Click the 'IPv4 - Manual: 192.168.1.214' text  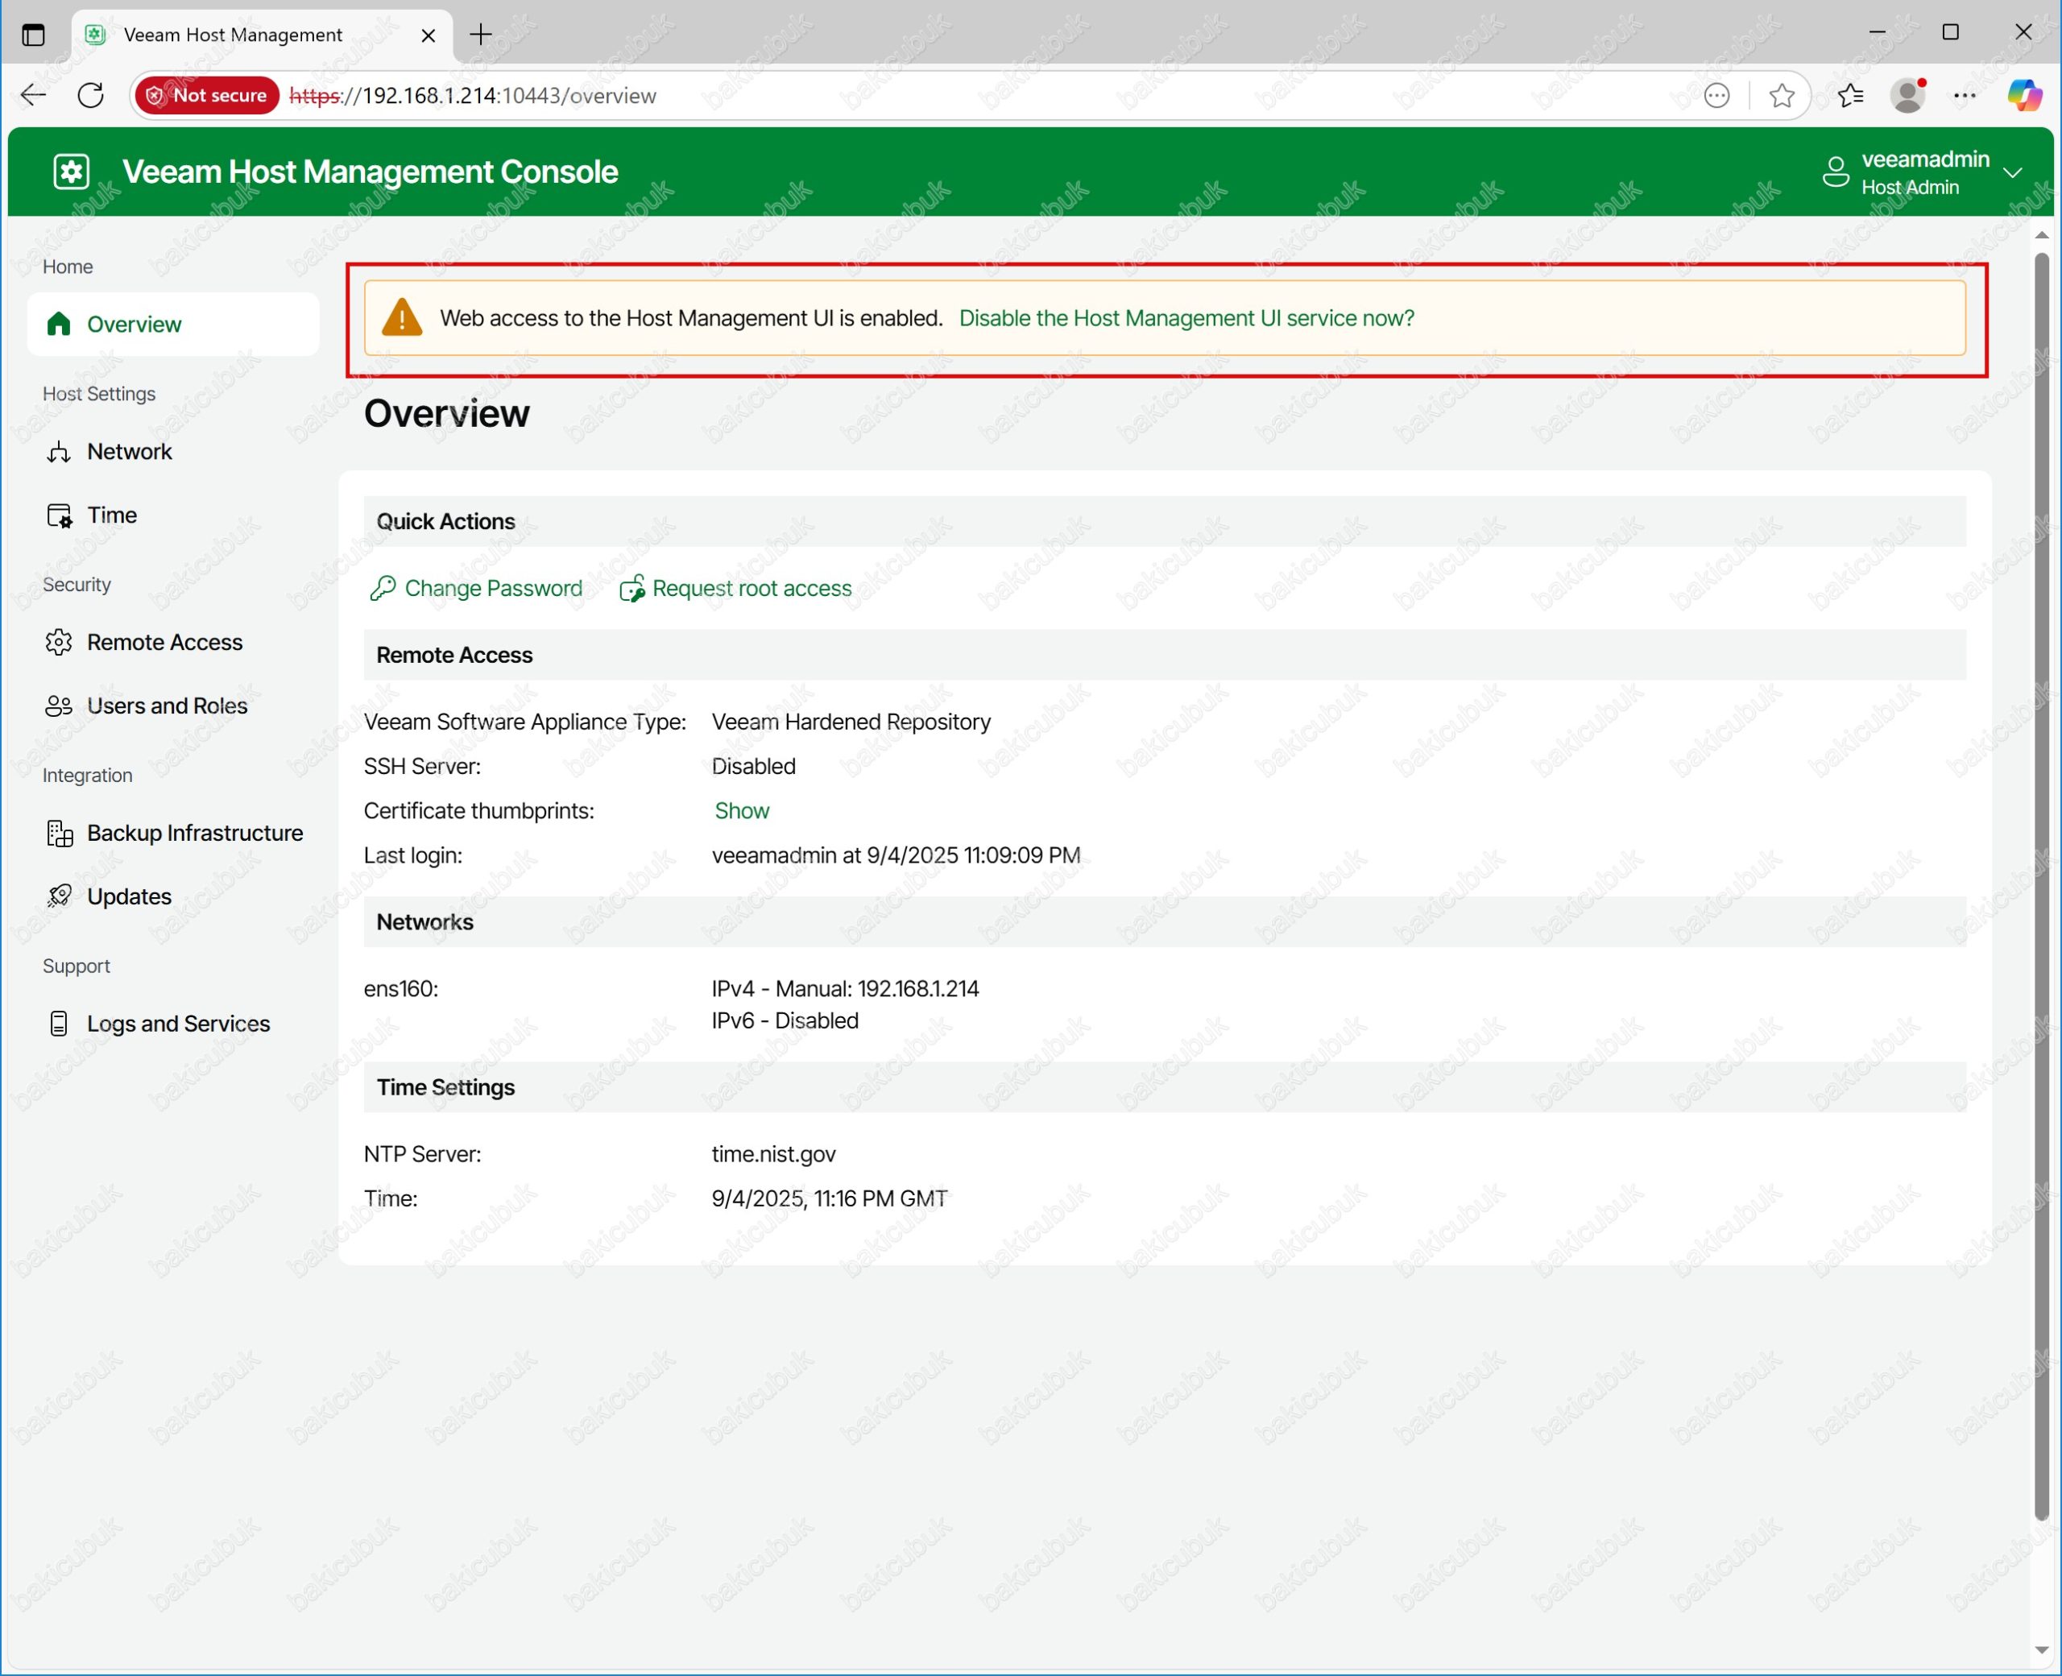coord(846,989)
